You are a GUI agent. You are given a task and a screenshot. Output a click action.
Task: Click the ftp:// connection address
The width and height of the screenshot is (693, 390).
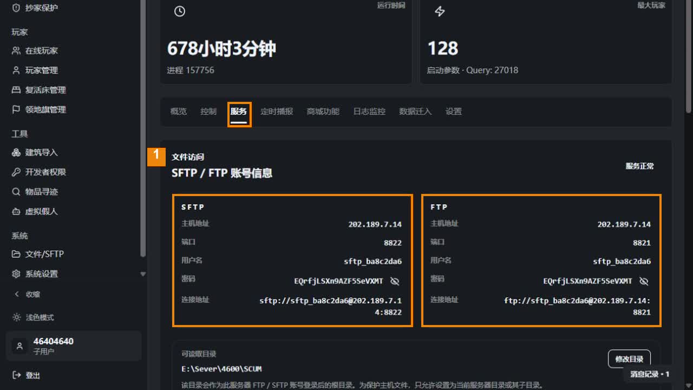[578, 306]
